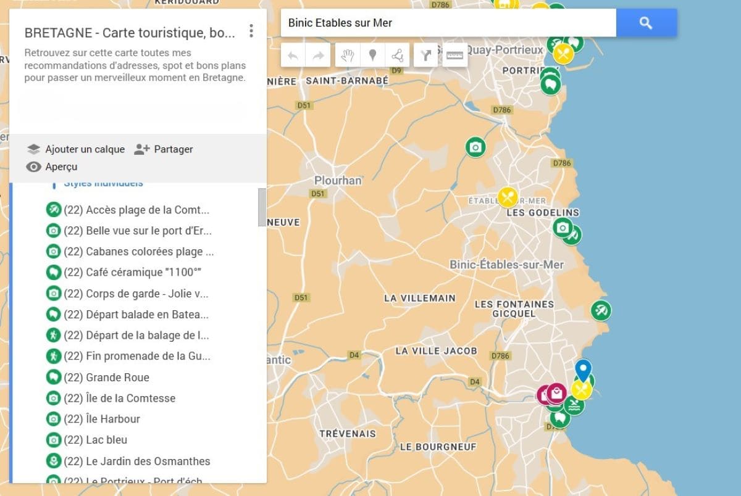Screen dimensions: 741x496
Task: Click the map title BRETAGNE - Carte touristique
Action: pyautogui.click(x=130, y=33)
